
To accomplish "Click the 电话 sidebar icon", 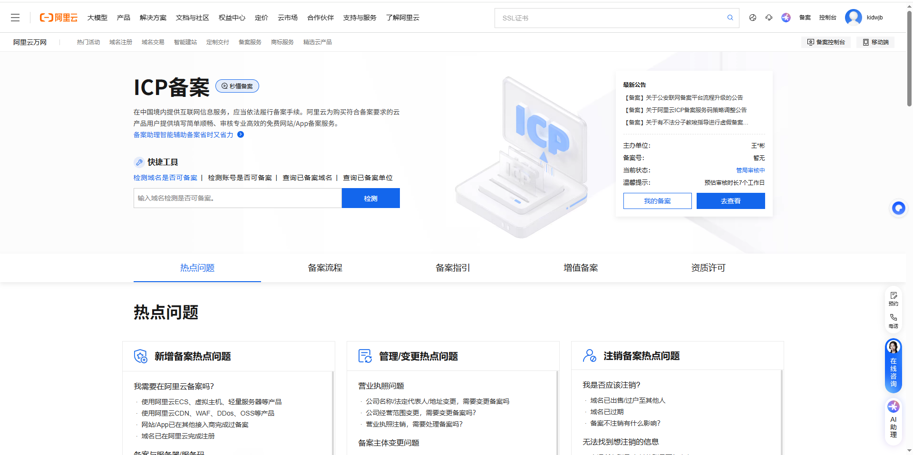I will [894, 321].
